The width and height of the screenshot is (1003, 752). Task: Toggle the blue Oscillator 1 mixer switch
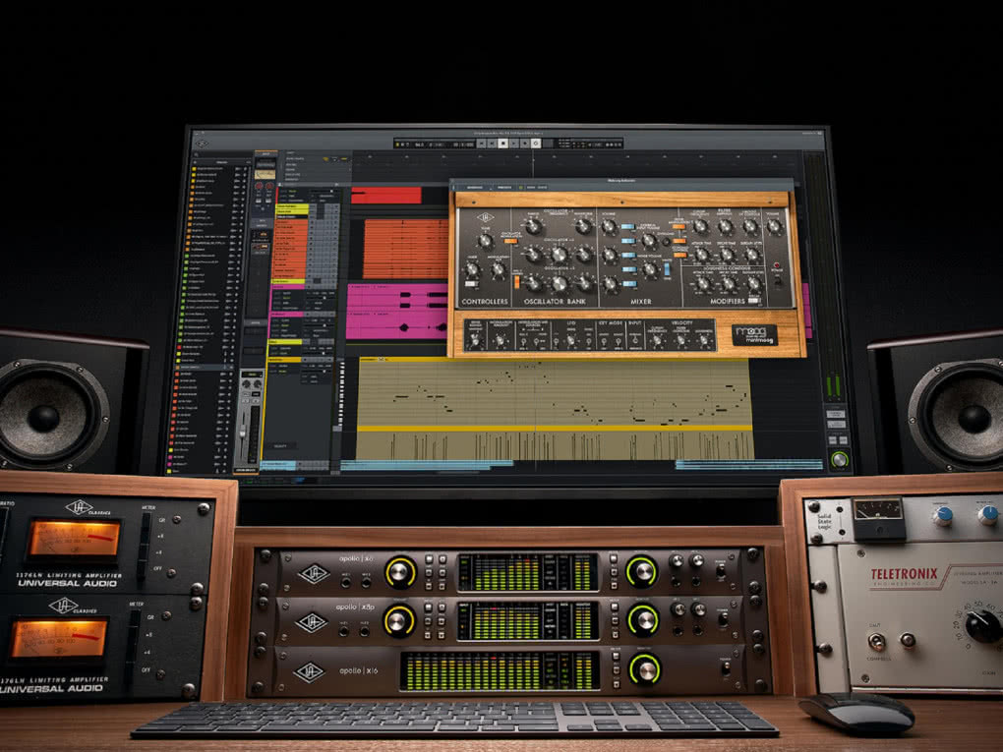628,226
